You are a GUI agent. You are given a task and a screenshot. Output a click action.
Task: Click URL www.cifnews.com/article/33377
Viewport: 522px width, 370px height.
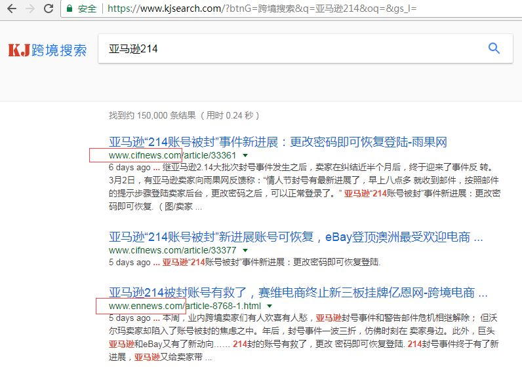(x=172, y=250)
